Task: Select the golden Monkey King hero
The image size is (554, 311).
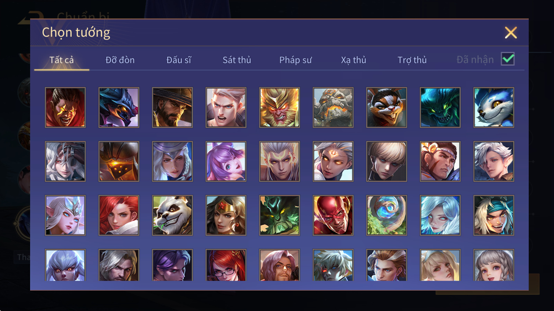Action: (279, 107)
